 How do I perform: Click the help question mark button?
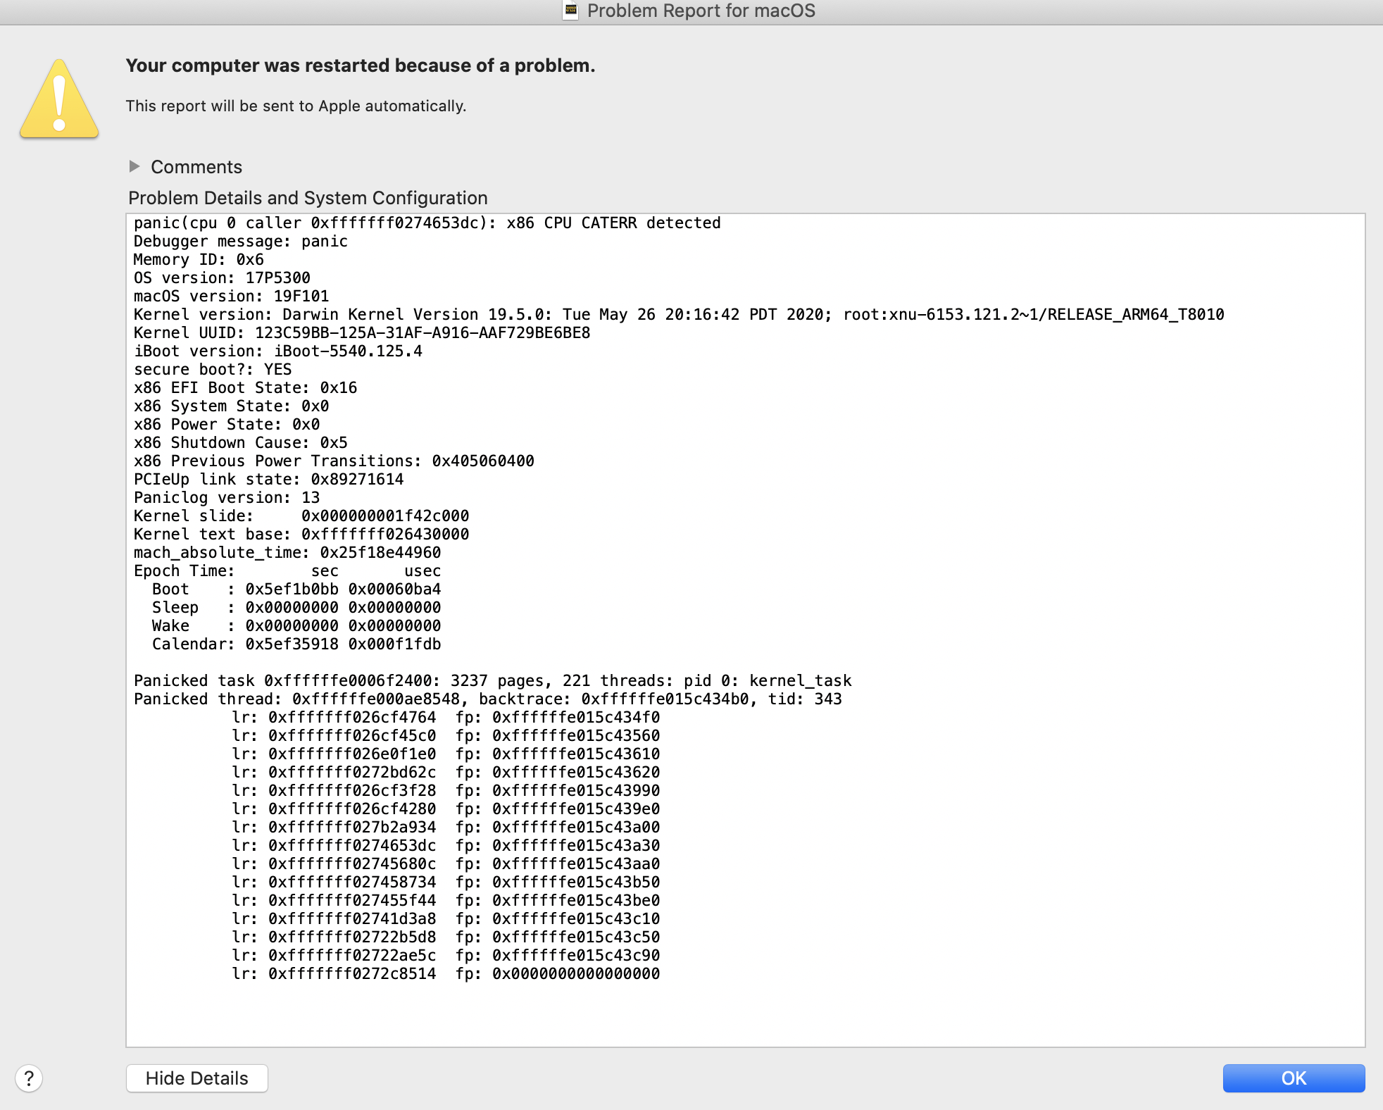click(29, 1078)
